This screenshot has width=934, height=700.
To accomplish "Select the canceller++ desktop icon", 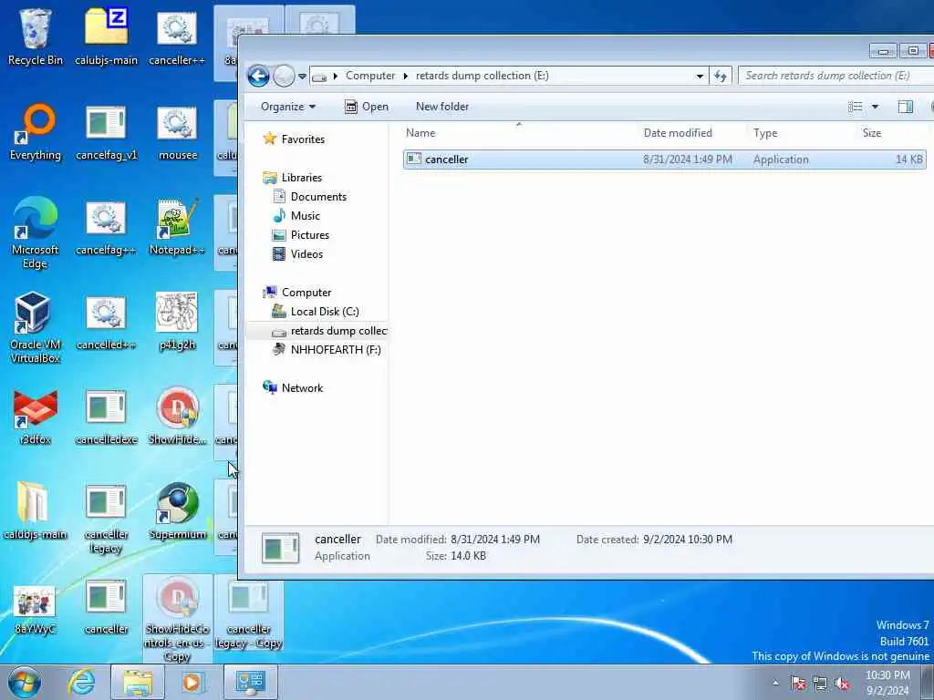I will pyautogui.click(x=177, y=36).
